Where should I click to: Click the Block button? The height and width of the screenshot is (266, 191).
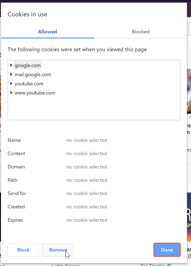(23, 250)
